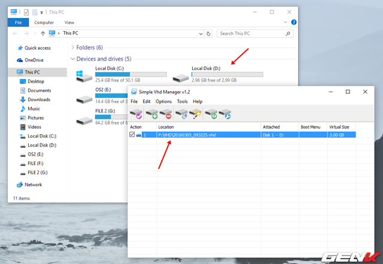This screenshot has width=383, height=264.
Task: Select This PC in navigation pane
Action: point(37,72)
